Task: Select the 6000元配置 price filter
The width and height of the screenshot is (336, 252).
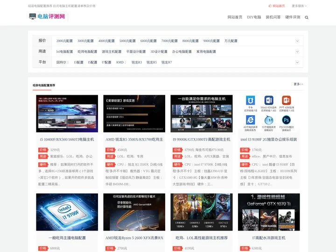Action: (x=148, y=41)
